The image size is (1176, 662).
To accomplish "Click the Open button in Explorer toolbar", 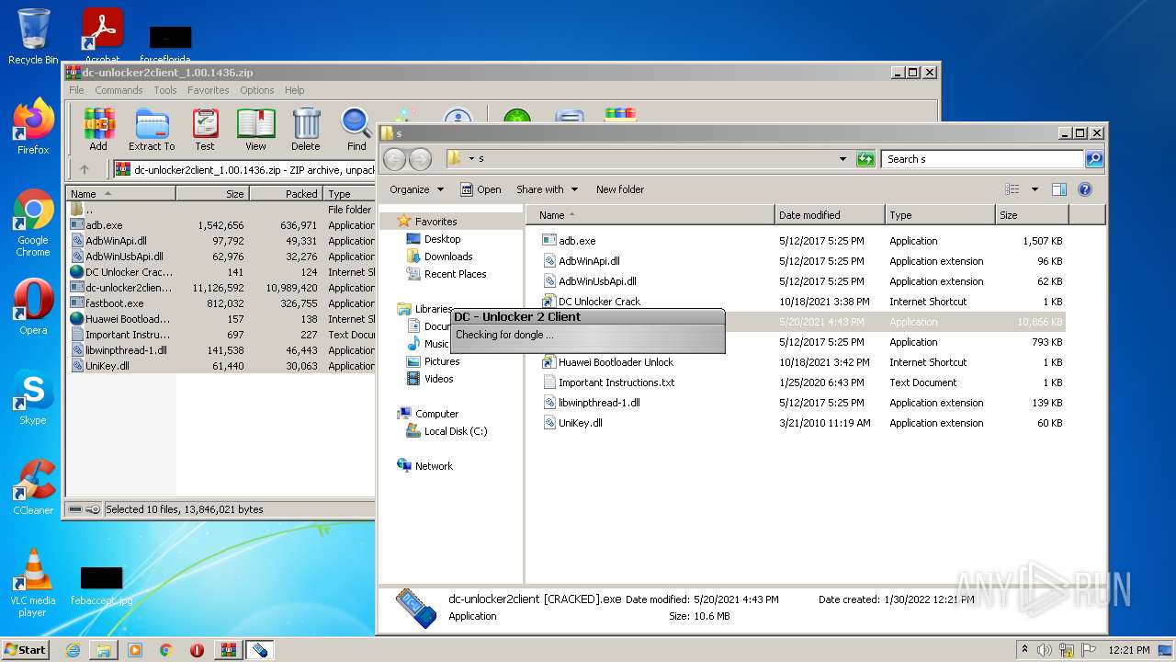I will tap(481, 189).
